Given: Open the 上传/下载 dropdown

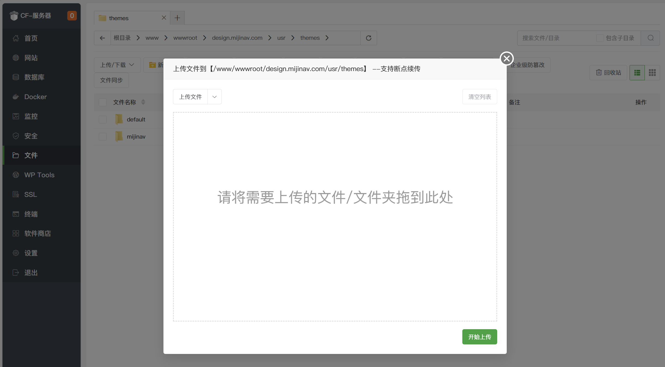Looking at the screenshot, I should click(117, 65).
